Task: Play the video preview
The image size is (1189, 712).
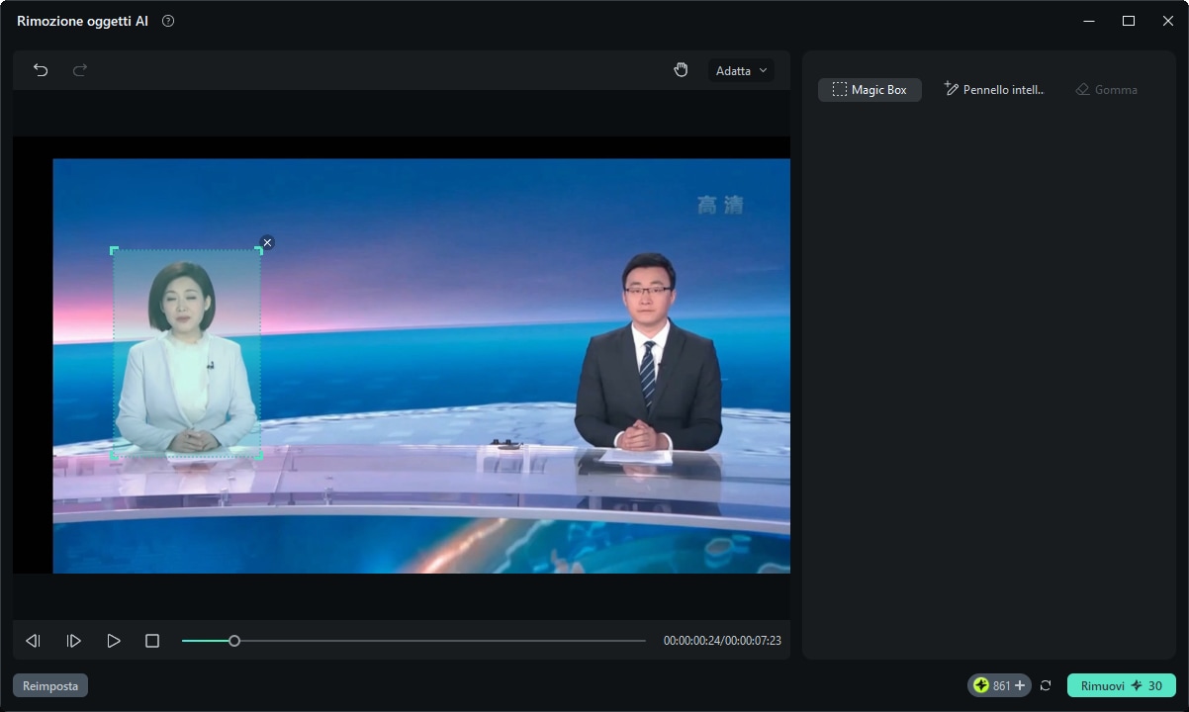Action: 114,641
